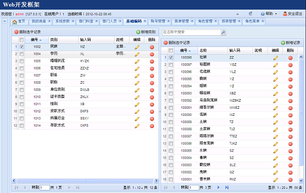Delete the 存款方式 row

pyautogui.click(x=152, y=126)
